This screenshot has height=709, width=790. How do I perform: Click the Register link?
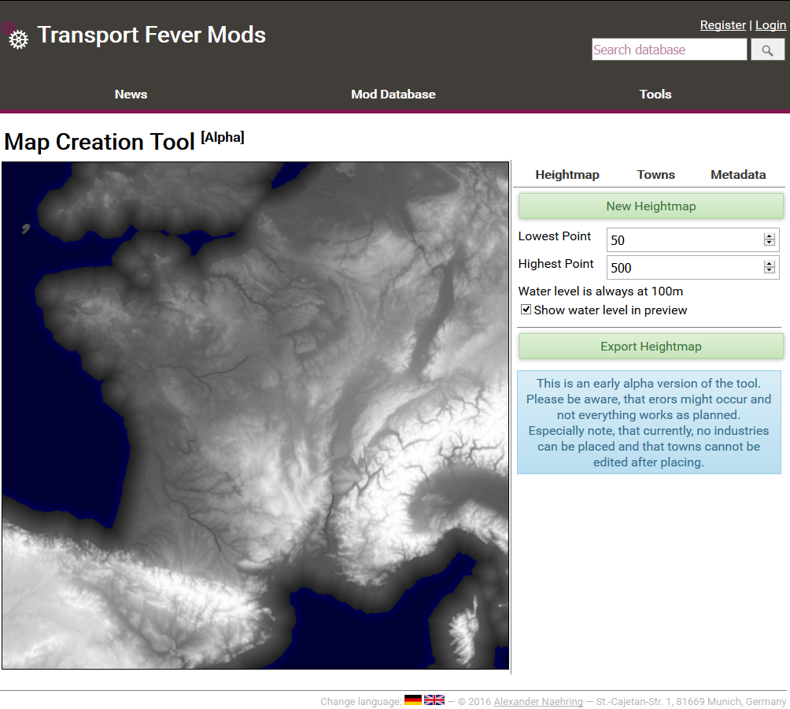(722, 25)
